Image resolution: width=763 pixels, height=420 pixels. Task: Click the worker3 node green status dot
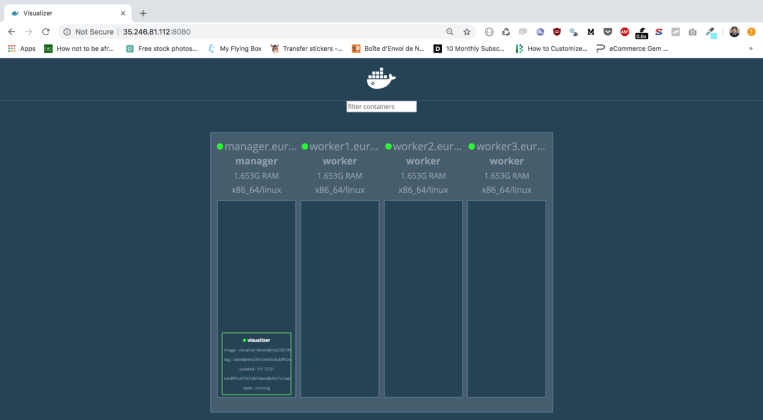click(472, 147)
